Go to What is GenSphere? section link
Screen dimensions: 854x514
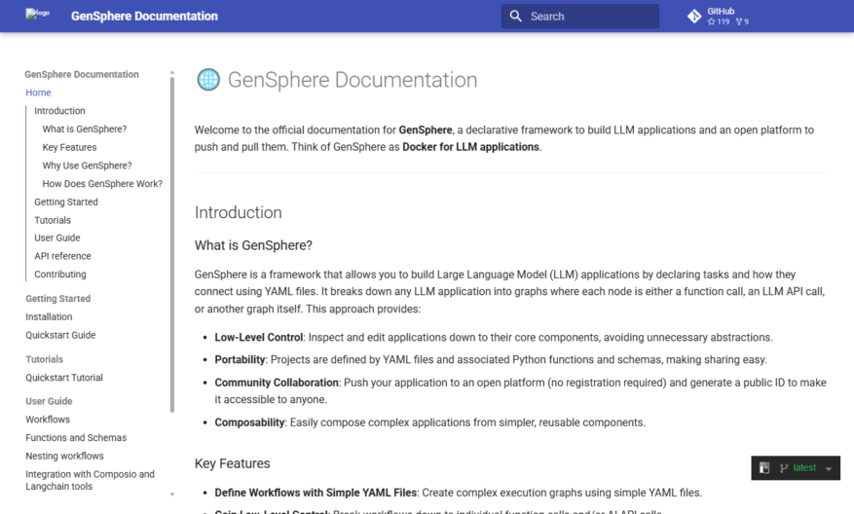[85, 129]
